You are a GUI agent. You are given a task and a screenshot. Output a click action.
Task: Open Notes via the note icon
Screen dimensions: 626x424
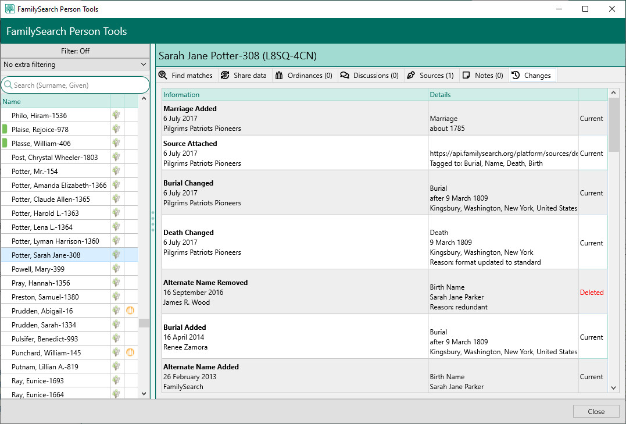click(466, 76)
